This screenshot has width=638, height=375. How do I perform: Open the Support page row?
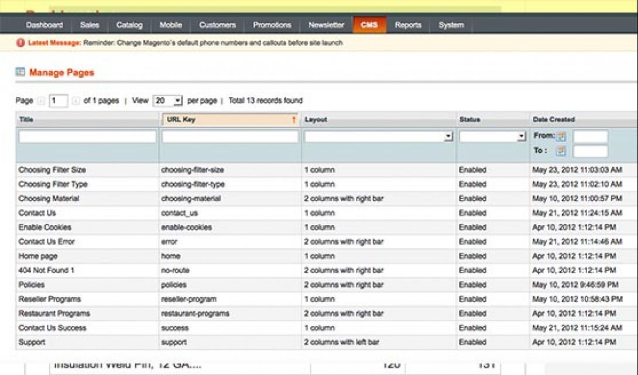[x=327, y=342]
